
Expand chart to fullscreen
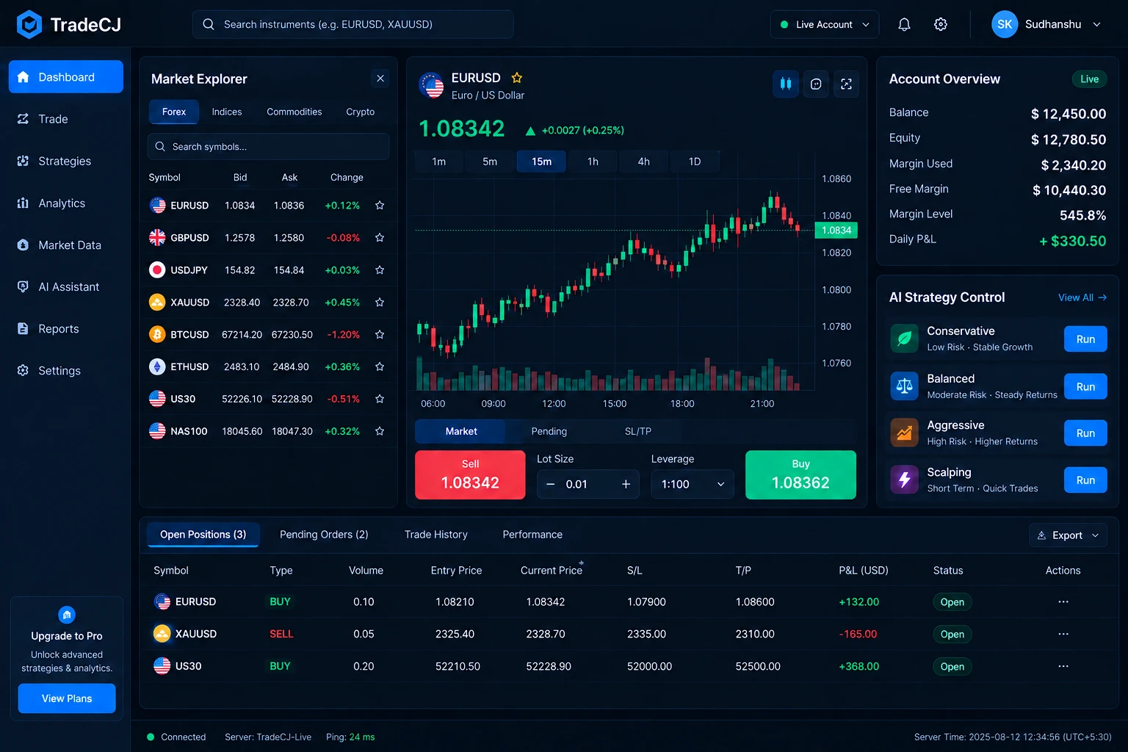coord(846,84)
